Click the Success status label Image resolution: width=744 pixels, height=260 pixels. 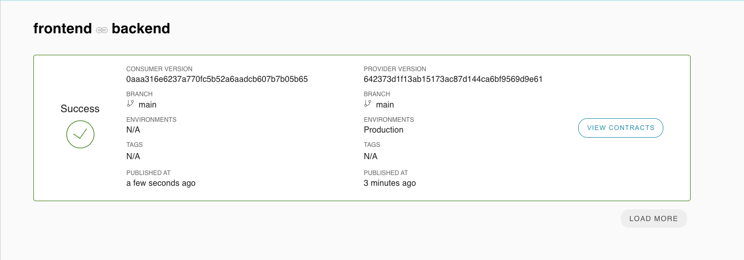pyautogui.click(x=80, y=109)
